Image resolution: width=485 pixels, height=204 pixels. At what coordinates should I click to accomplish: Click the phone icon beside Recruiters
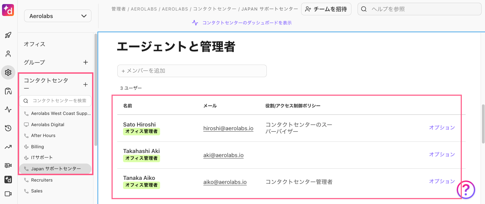(27, 180)
